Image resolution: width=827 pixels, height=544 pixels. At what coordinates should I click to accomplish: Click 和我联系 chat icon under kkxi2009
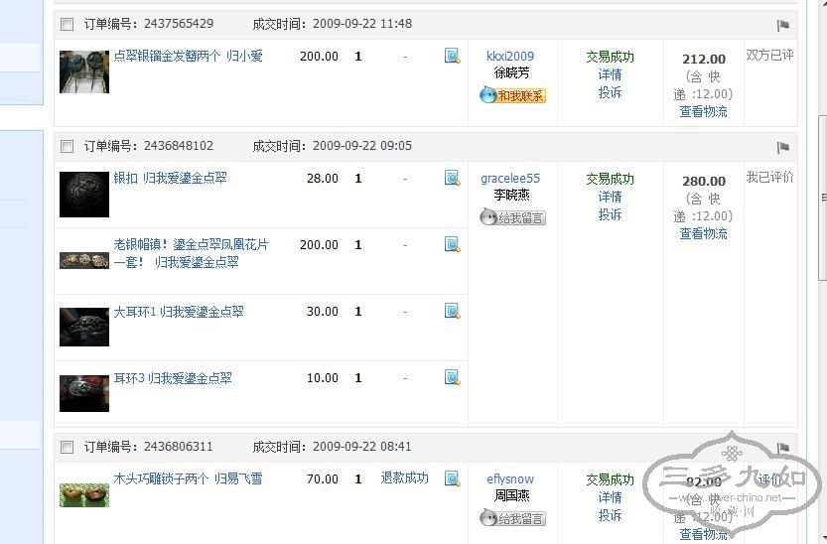512,95
